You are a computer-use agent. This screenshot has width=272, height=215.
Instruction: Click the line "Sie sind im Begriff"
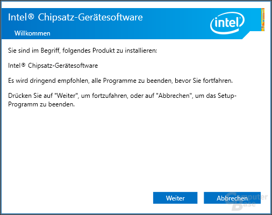click(x=82, y=51)
